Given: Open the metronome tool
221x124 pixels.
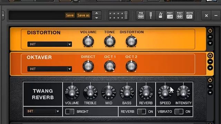Looking at the screenshot, I should (160, 15).
